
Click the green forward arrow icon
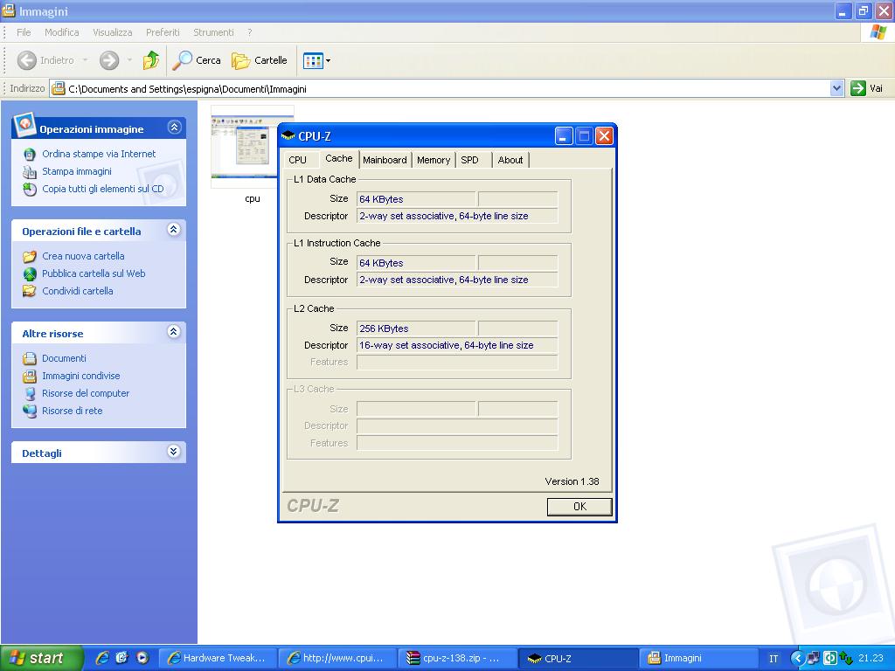[109, 60]
